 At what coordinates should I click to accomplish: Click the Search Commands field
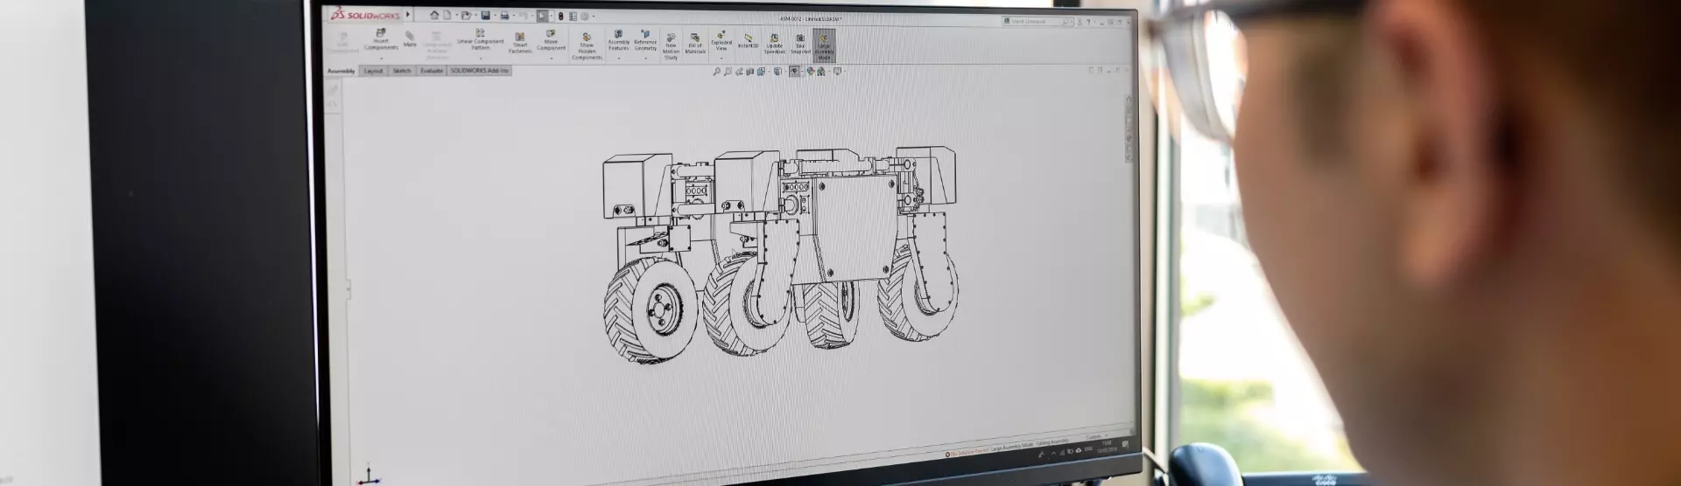pyautogui.click(x=1038, y=21)
